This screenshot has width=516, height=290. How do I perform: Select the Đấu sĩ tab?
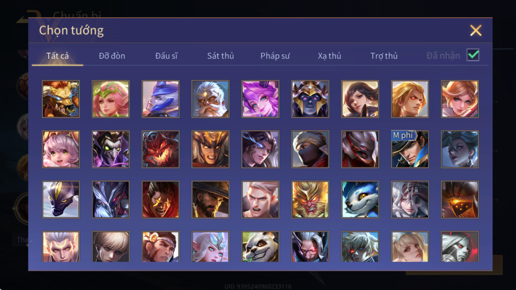point(166,56)
